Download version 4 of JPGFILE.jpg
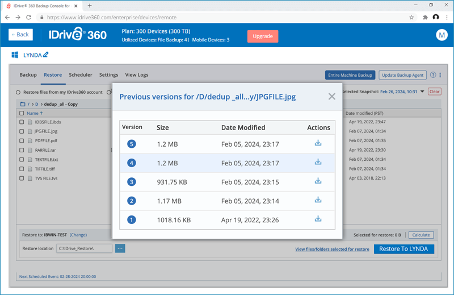454x295 pixels. [x=318, y=163]
